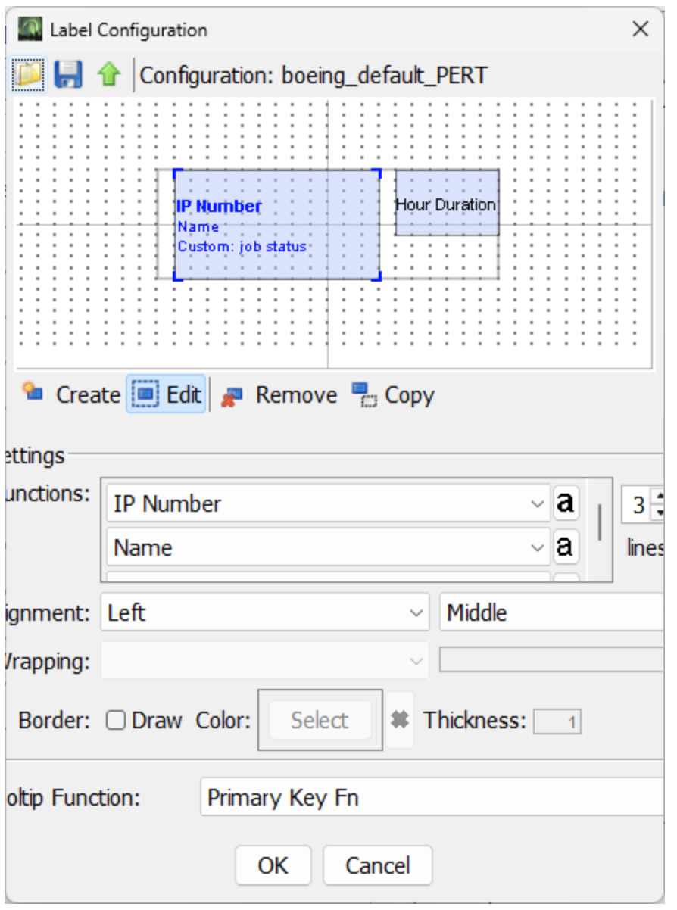Image resolution: width=677 pixels, height=910 pixels.
Task: Expand the IP Number function dropdown
Action: (537, 504)
